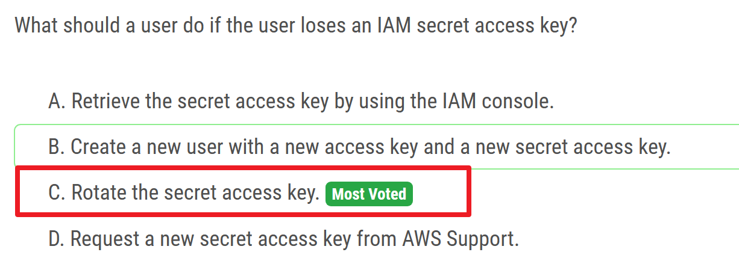Click the letter "C." option label

pos(57,194)
